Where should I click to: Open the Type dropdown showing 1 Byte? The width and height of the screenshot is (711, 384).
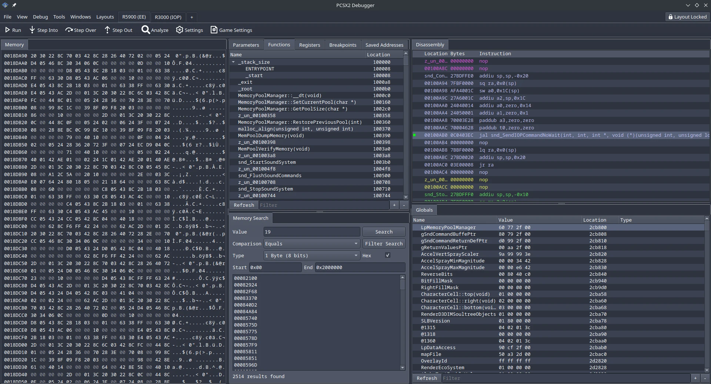(x=311, y=255)
